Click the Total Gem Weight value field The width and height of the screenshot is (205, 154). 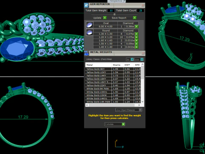111,11
